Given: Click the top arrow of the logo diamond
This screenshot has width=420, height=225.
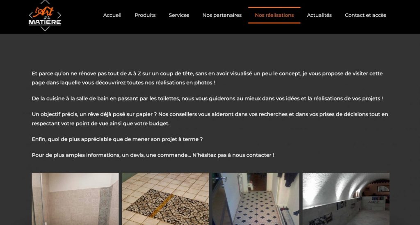Looking at the screenshot, I should tap(45, 2).
